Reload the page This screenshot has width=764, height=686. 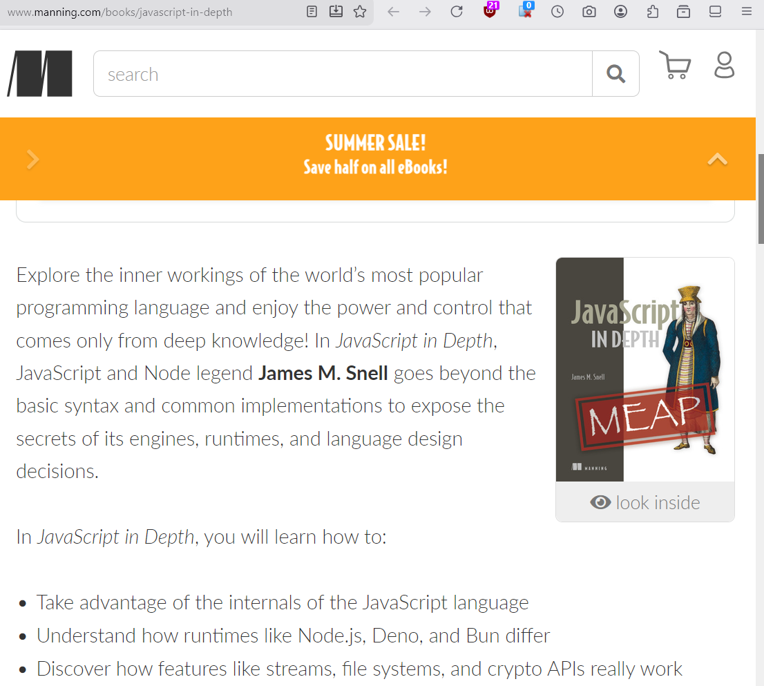click(457, 11)
